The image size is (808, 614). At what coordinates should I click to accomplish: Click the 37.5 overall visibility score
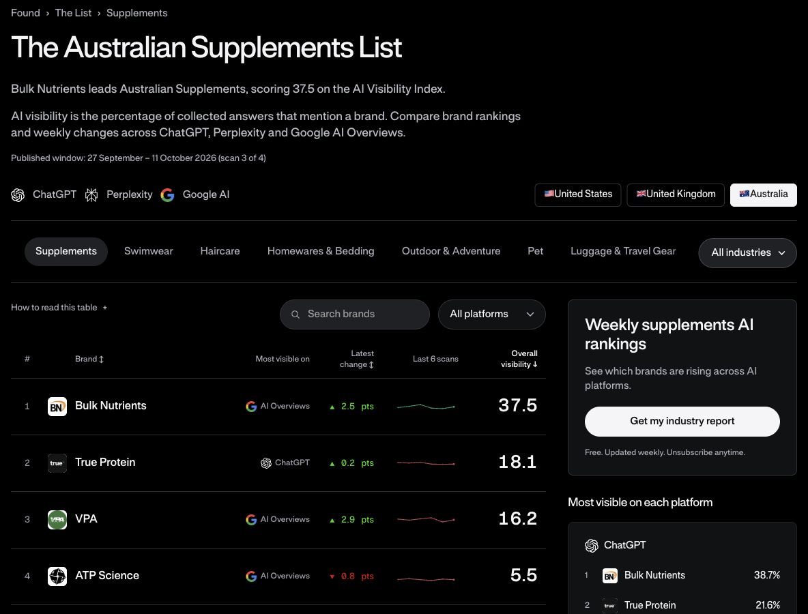tap(518, 405)
